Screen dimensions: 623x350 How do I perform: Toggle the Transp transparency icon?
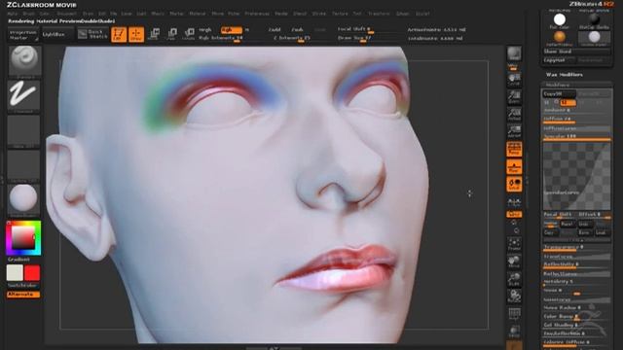click(x=514, y=332)
